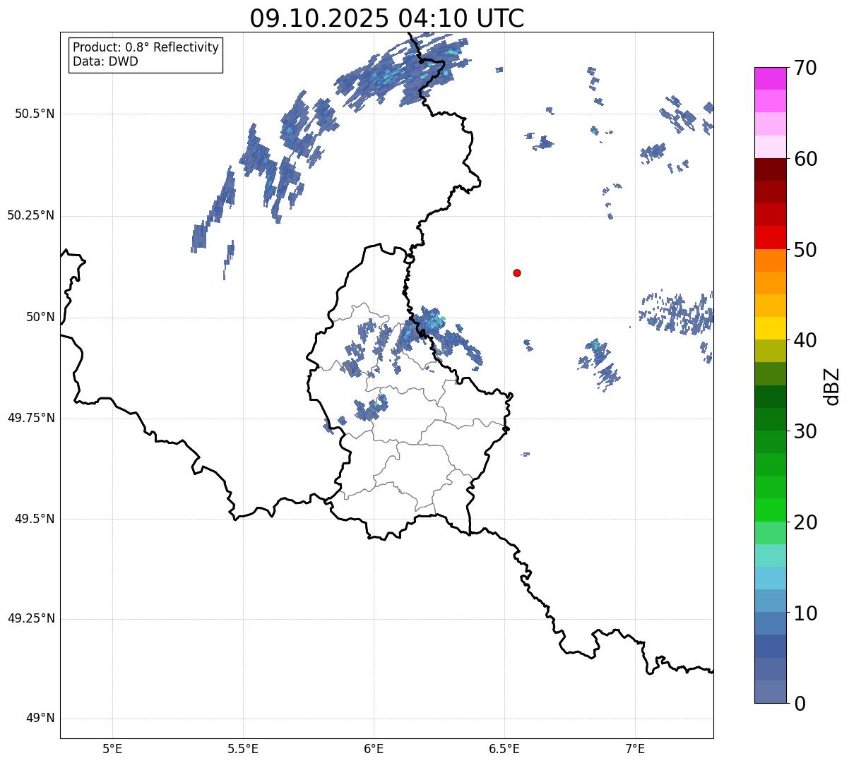Click the red station marker dot
Screen dimensions: 849x763
coord(517,272)
